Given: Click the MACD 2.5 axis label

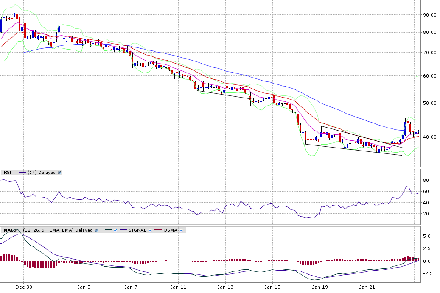Looking at the screenshot, I should [x=427, y=249].
